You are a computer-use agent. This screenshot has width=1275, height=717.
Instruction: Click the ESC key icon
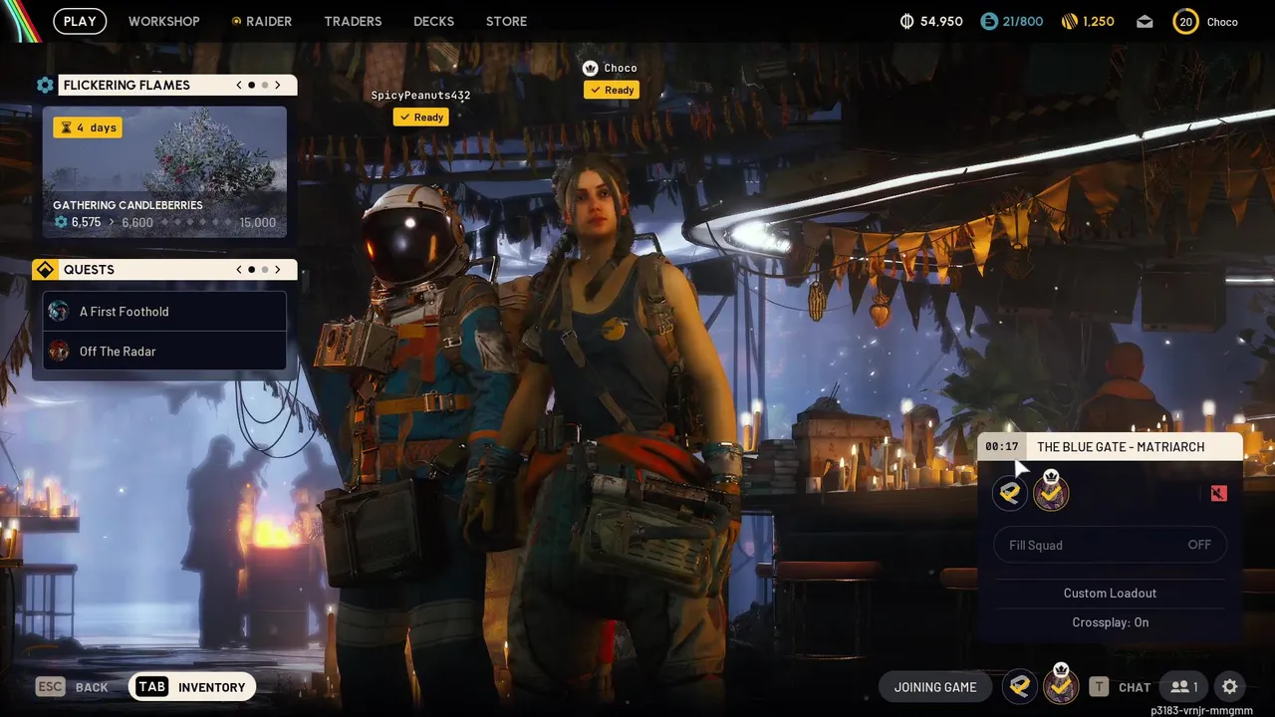pyautogui.click(x=51, y=687)
